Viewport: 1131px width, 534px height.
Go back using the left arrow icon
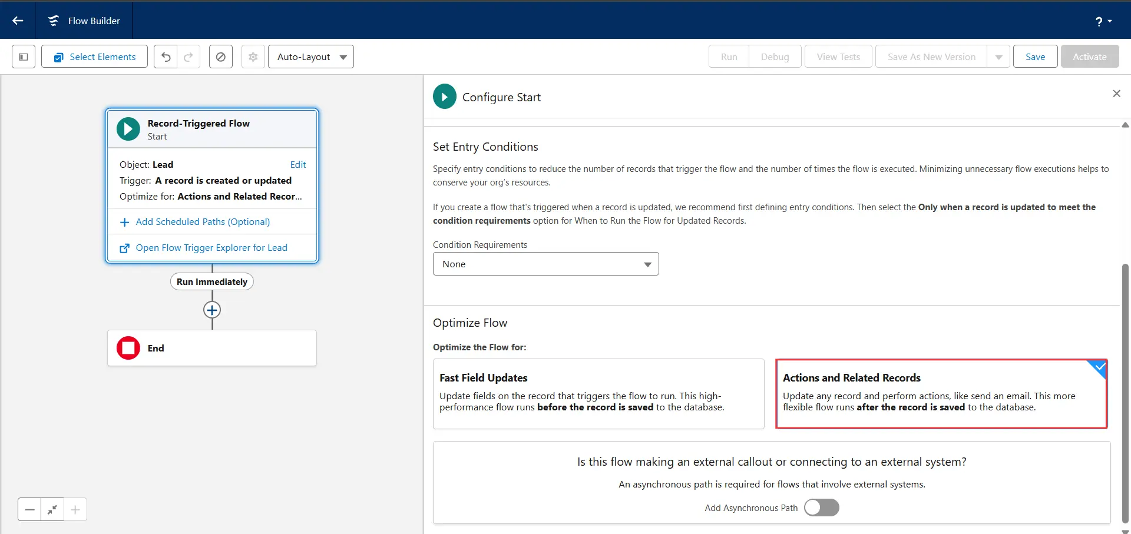(x=18, y=21)
